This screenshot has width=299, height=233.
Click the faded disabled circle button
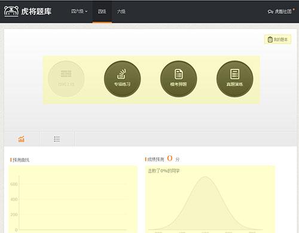[x=66, y=79]
